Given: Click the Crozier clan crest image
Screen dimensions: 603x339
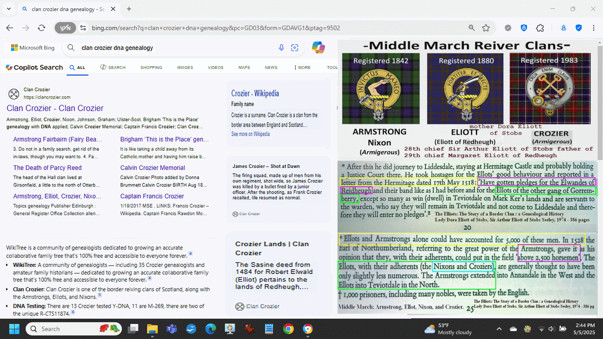Looking at the screenshot, I should tap(550, 89).
